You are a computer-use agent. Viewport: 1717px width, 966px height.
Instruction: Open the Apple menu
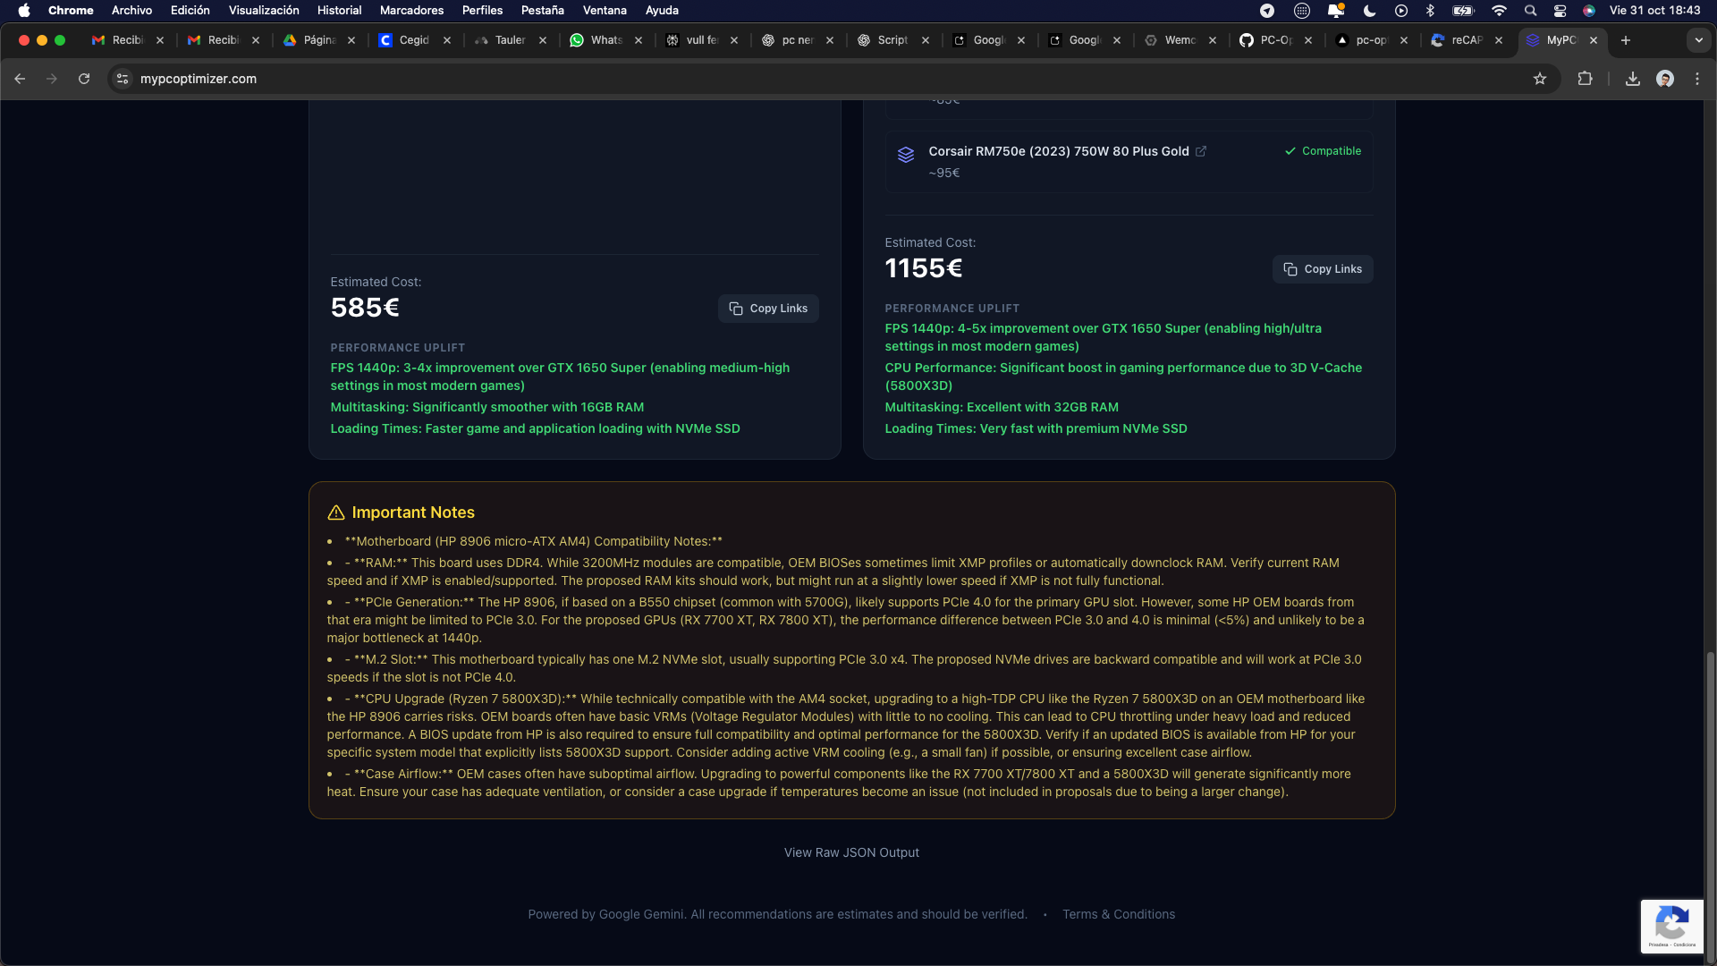[x=24, y=11]
